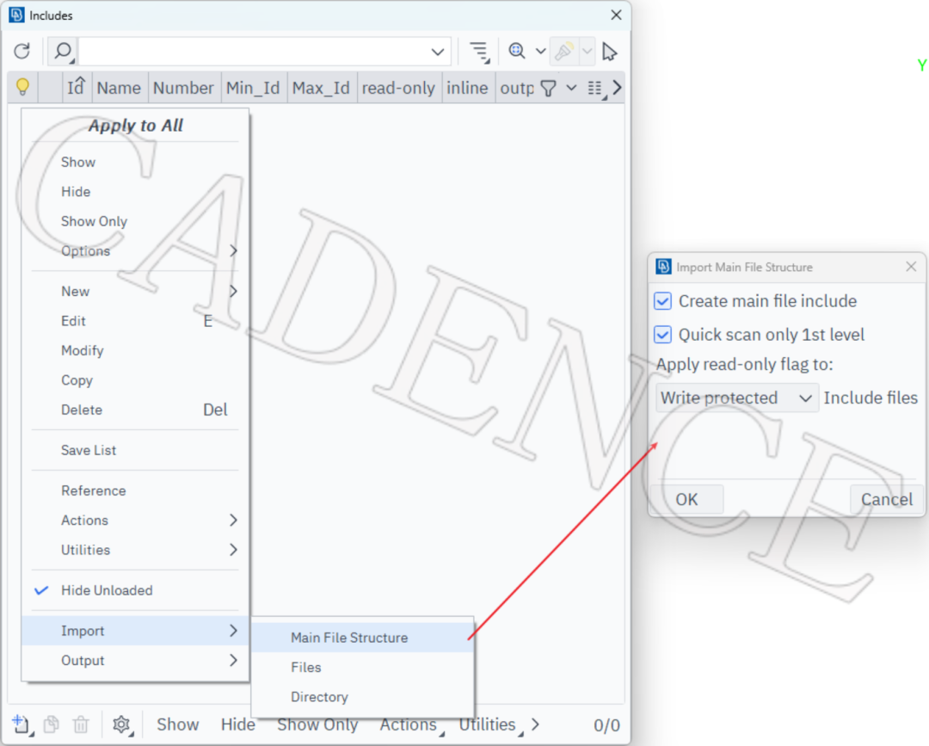Select Delete from the context menu
The width and height of the screenshot is (929, 746).
coord(135,410)
